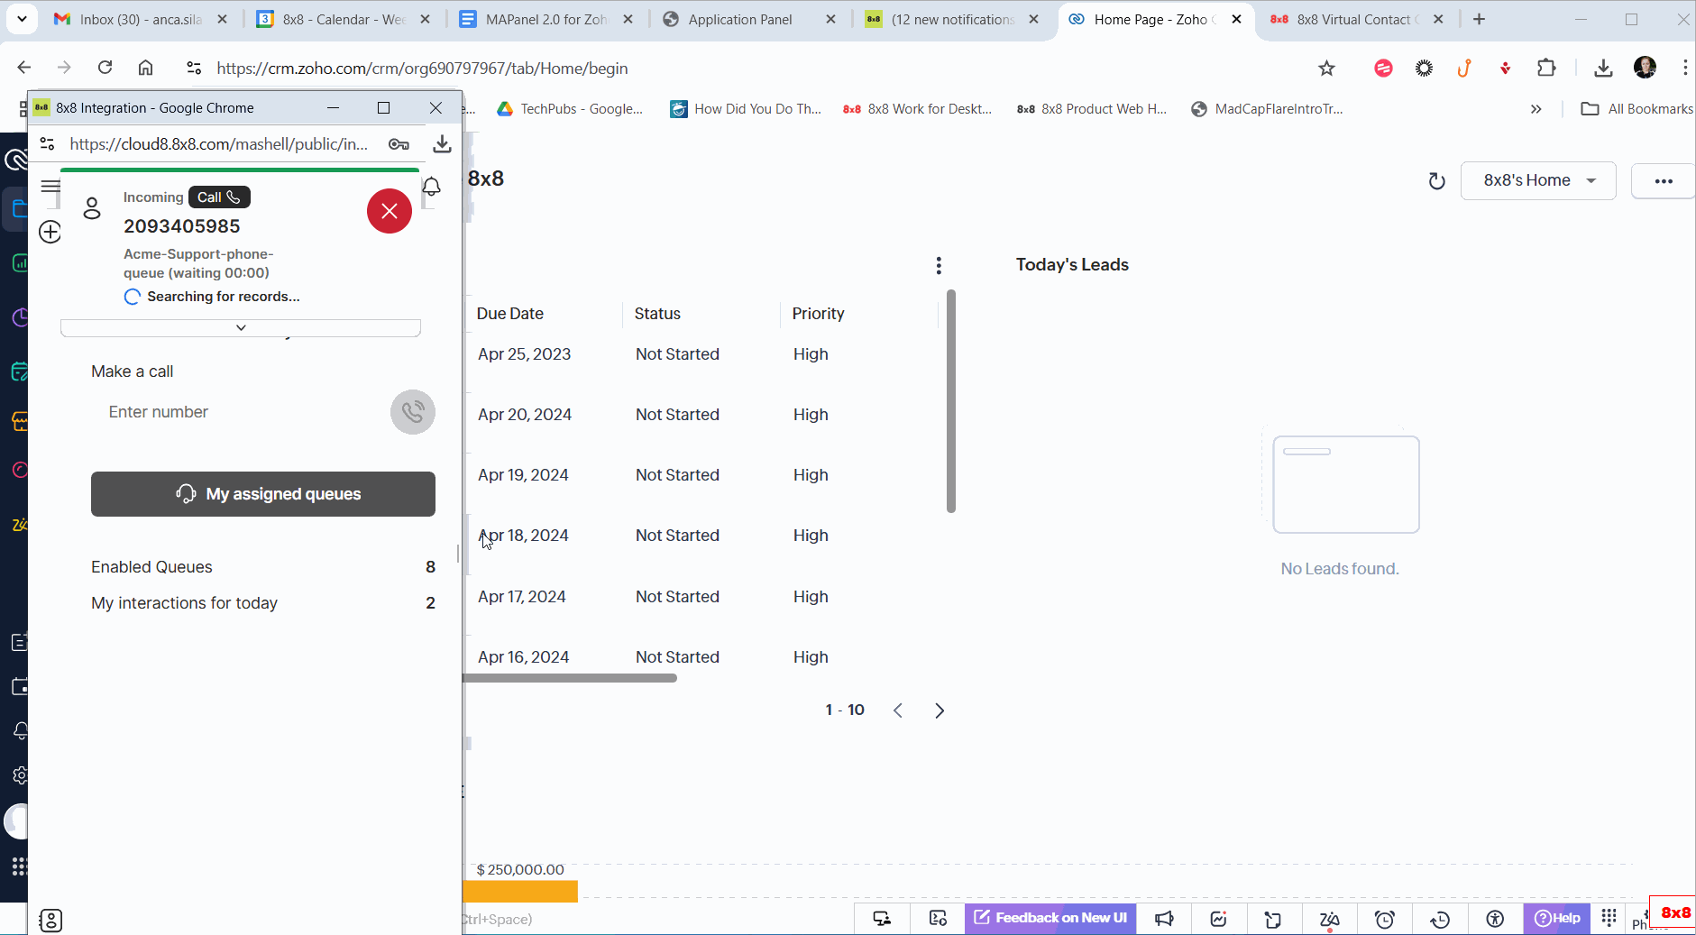This screenshot has height=935, width=1696.
Task: Click the plus circle icon in 8x8 panel
Action: (x=50, y=232)
